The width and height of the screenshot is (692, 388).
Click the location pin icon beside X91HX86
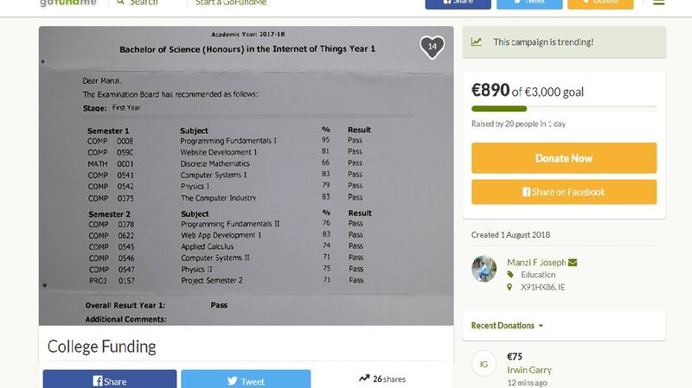[x=510, y=287]
